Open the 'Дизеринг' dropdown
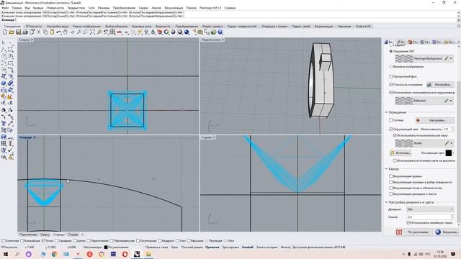 [431, 209]
